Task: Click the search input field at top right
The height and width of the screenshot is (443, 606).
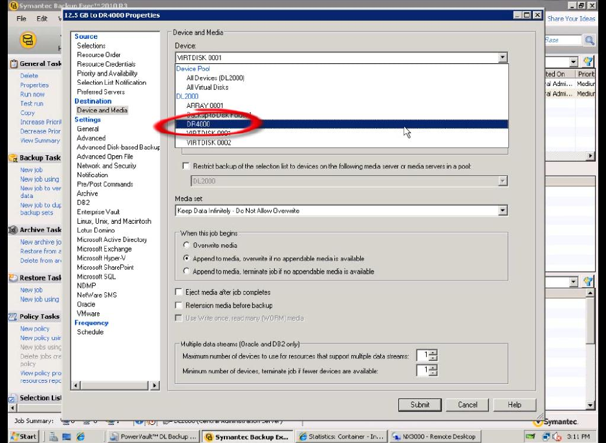Action: pos(563,40)
